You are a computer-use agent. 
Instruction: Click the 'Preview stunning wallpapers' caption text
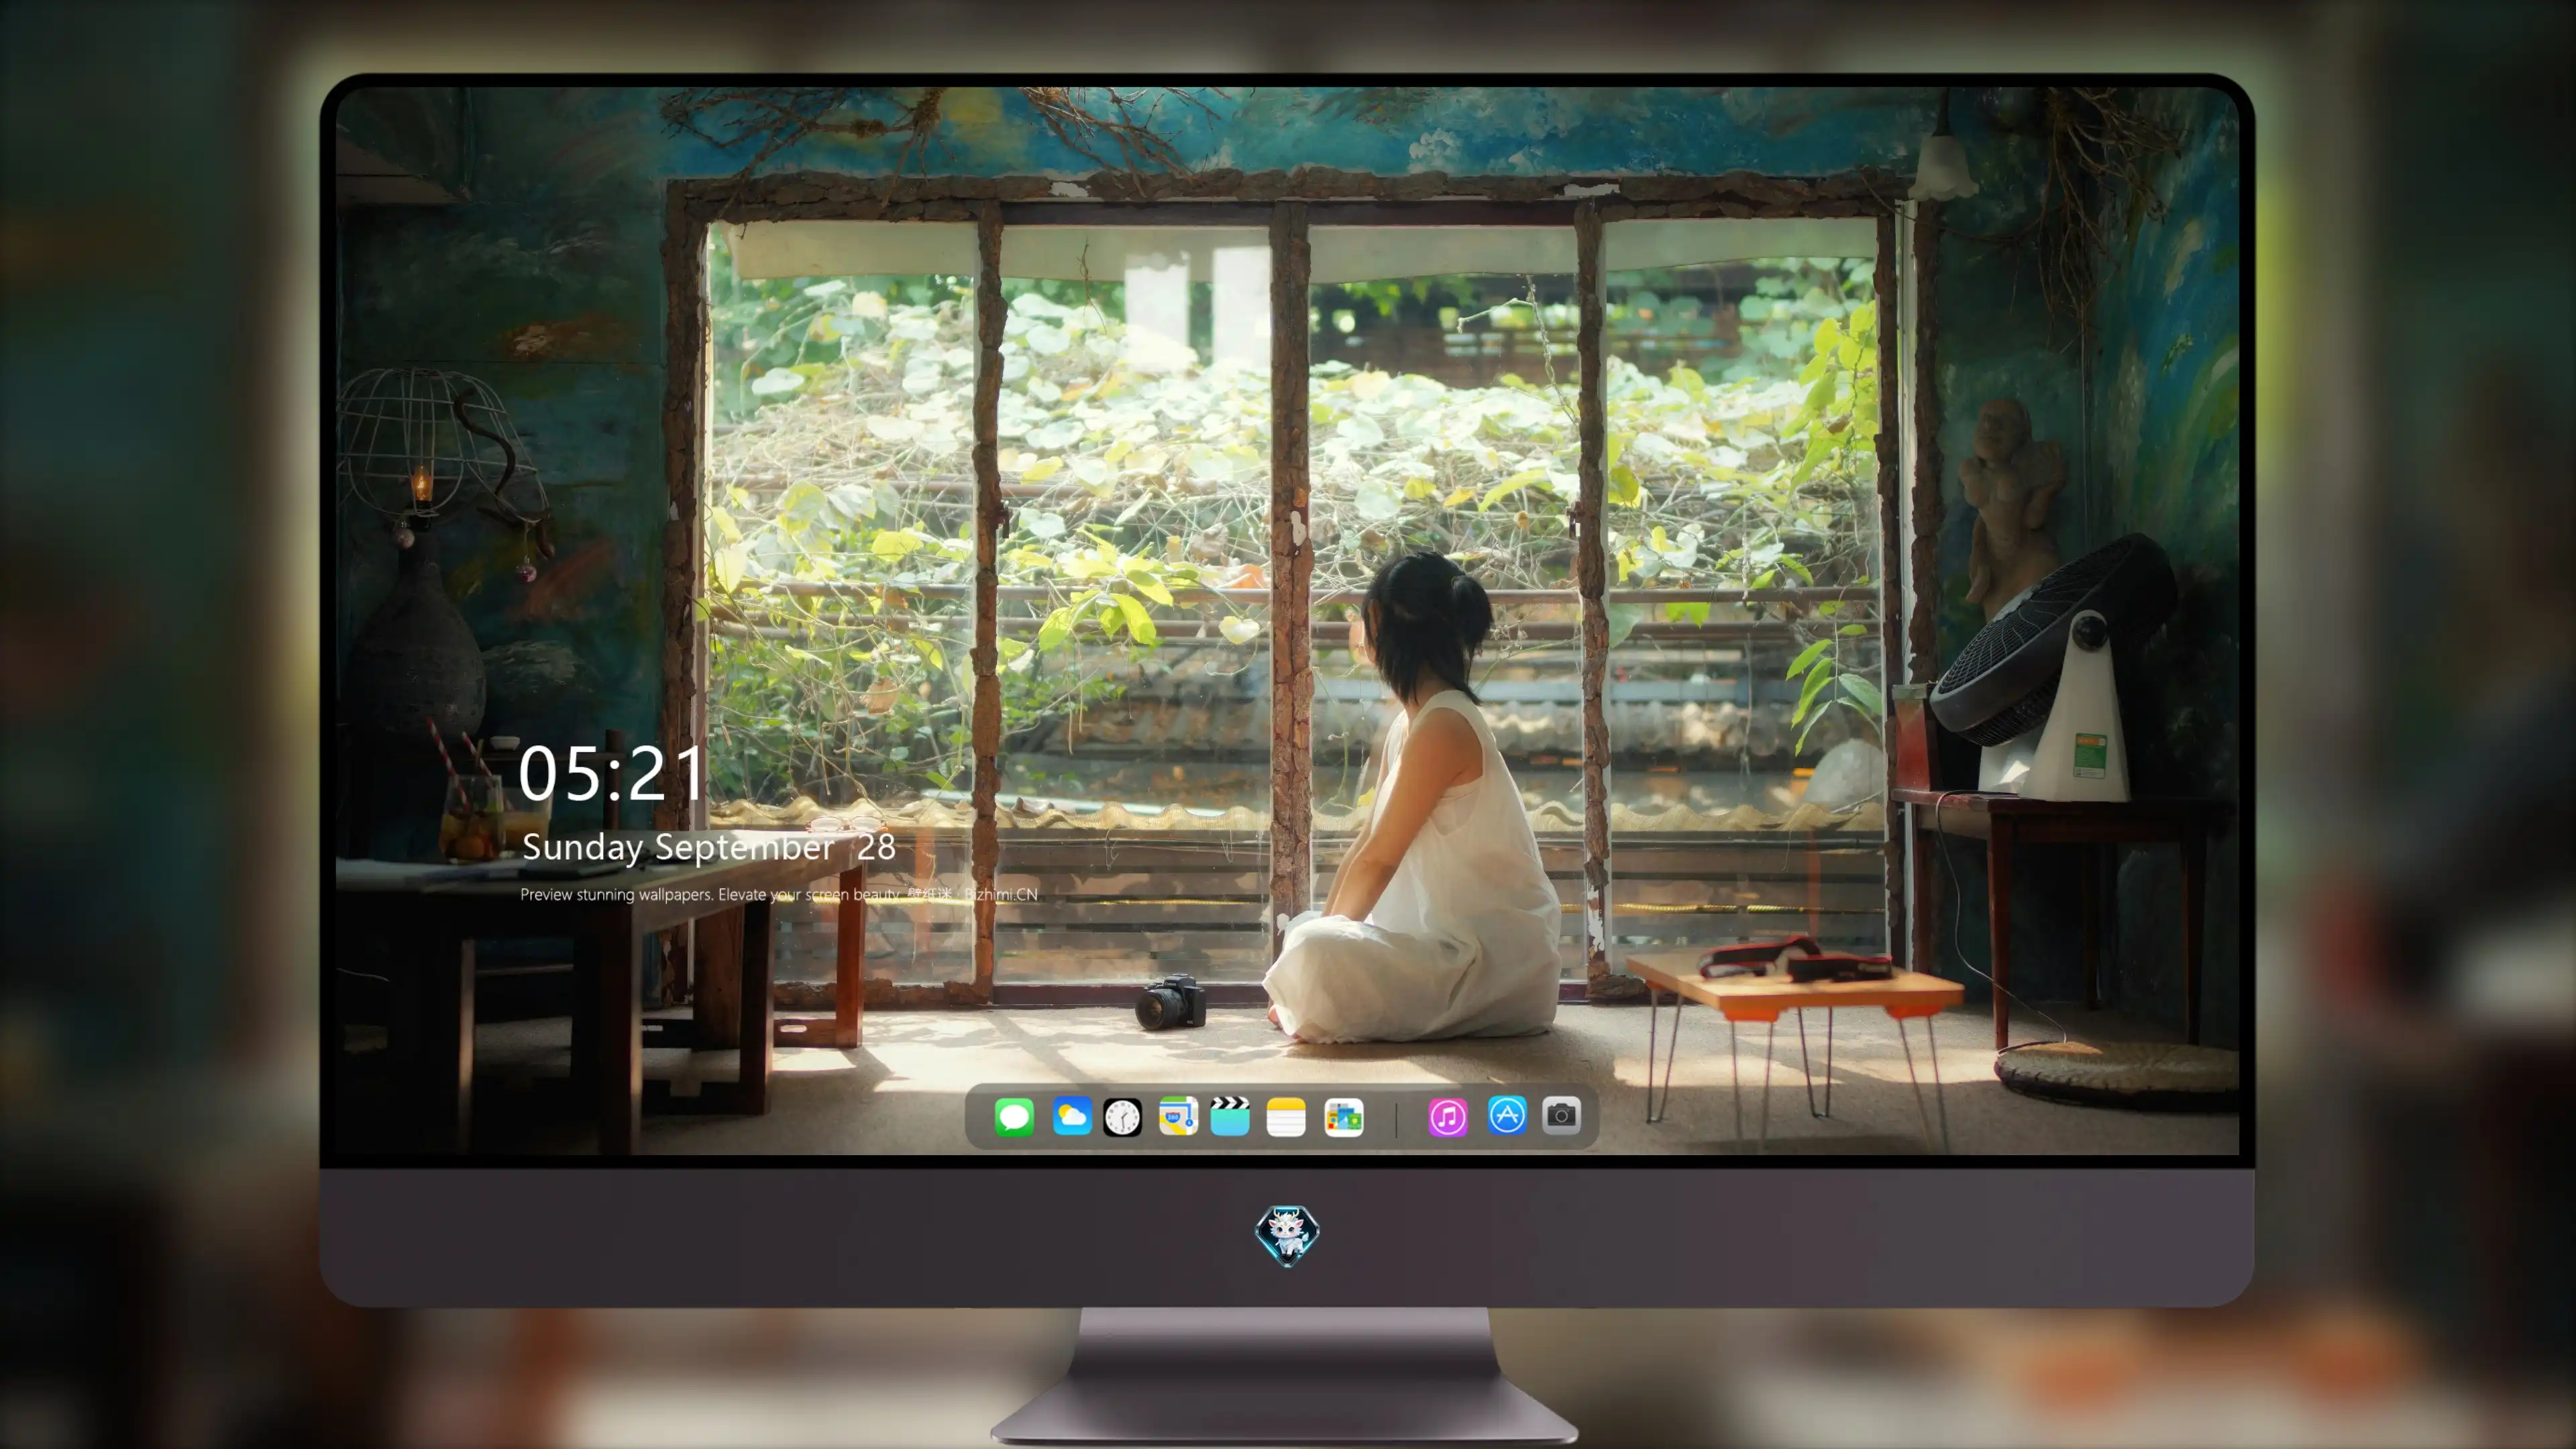coord(779,894)
